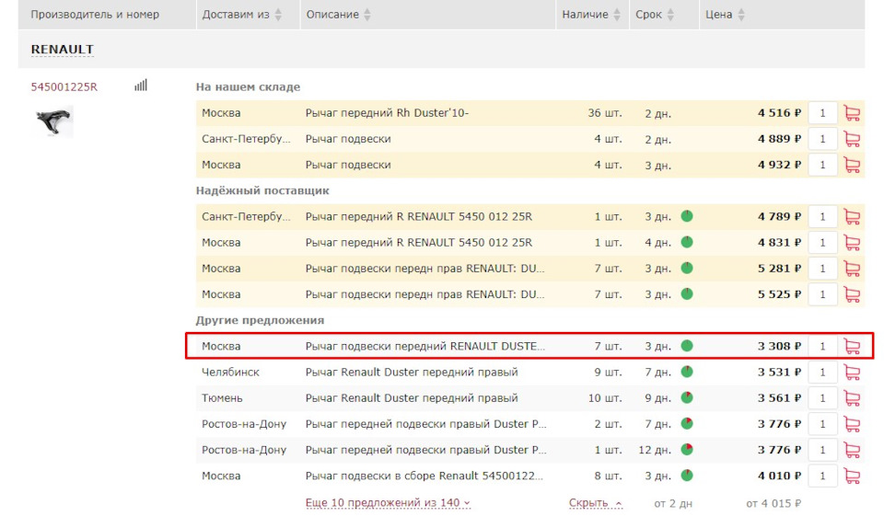Click quantity field in 3 308 ₽ row
Image resolution: width=884 pixels, height=528 pixels.
pos(822,346)
